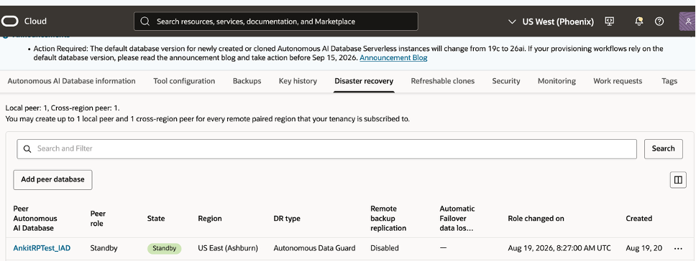Open the Oracle Cloud home logo
This screenshot has width=696, height=261.
pyautogui.click(x=24, y=22)
